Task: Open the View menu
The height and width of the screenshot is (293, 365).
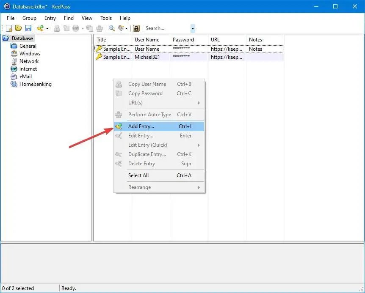Action: click(87, 18)
